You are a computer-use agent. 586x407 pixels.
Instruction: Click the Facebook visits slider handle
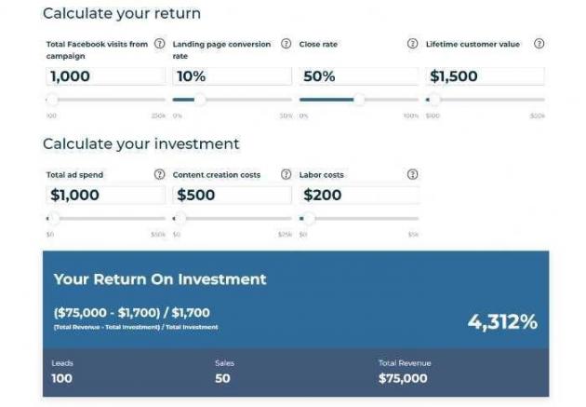(x=52, y=100)
